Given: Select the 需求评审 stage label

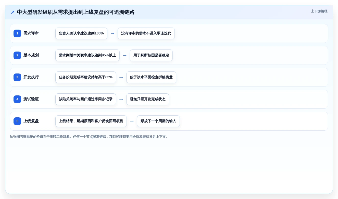Looking at the screenshot, I should [31, 33].
